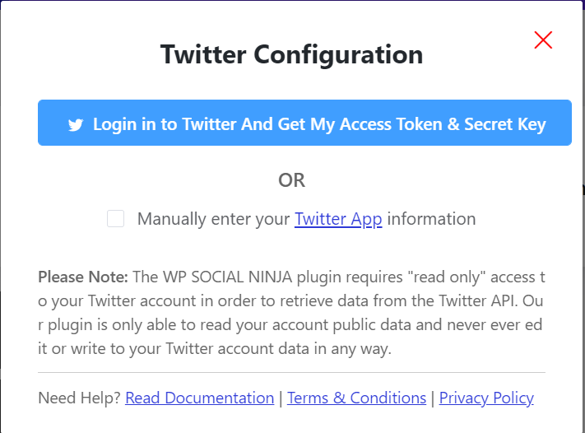
Task: Click the note's last line about account data
Action: pos(214,348)
